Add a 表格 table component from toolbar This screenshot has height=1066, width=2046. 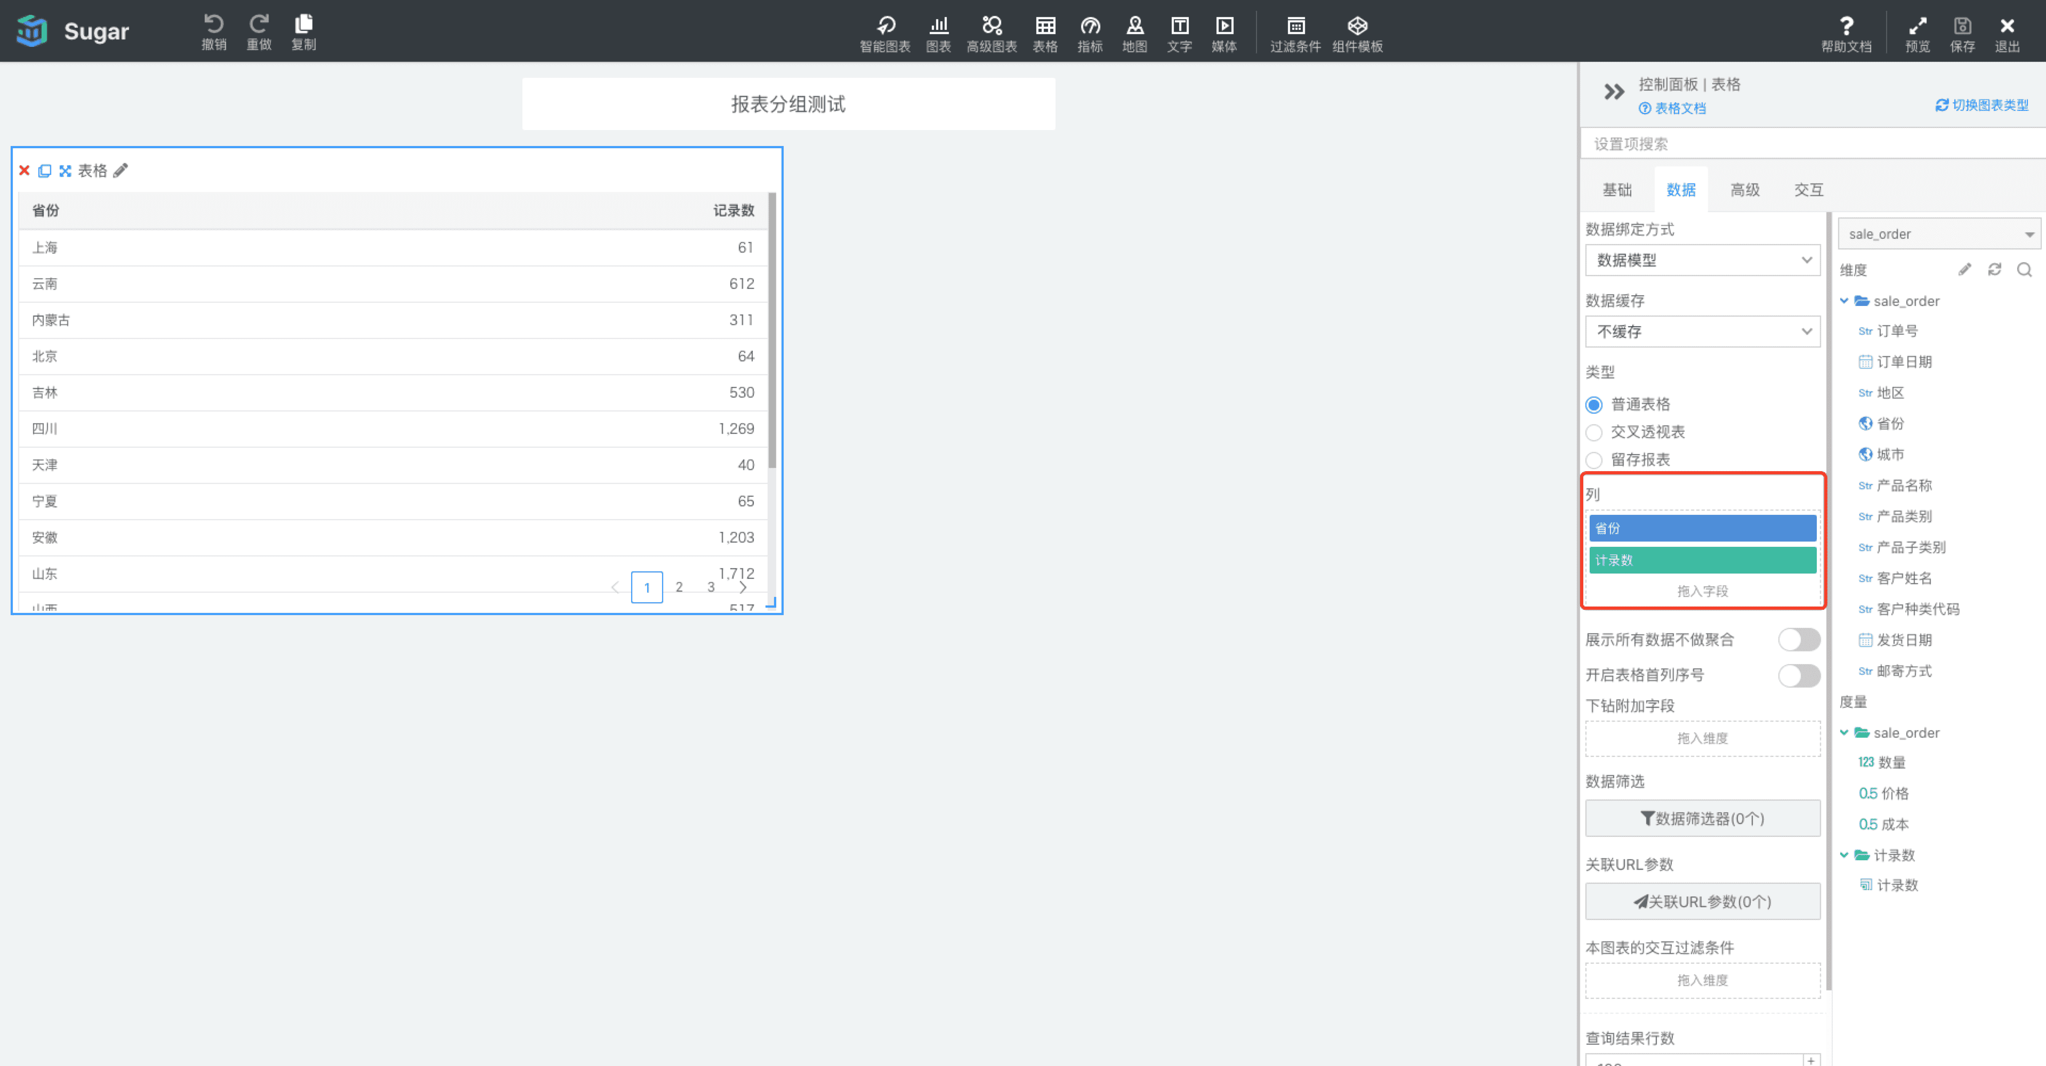(x=1045, y=34)
